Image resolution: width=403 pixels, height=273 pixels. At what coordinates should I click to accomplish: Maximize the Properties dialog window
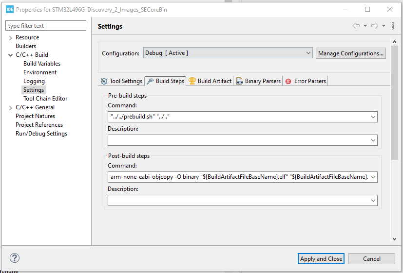(367, 10)
